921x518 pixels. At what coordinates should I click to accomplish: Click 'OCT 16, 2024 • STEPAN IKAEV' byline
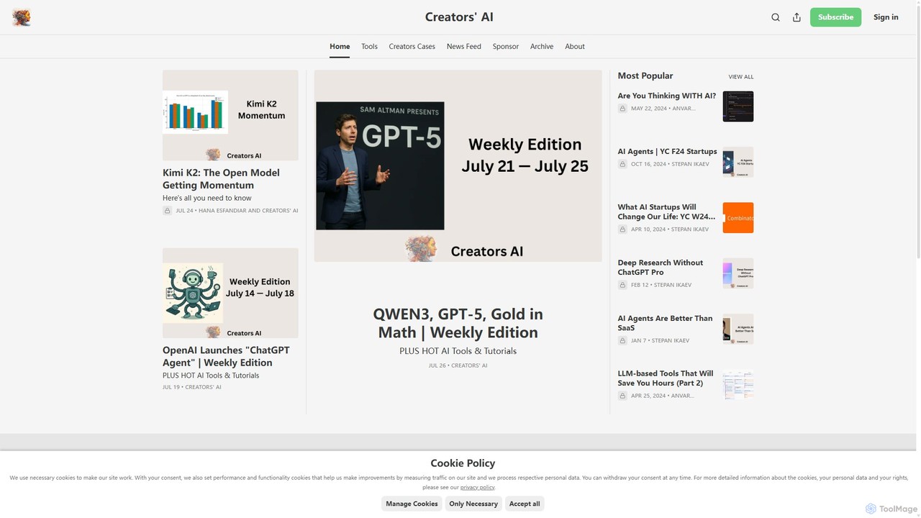[670, 164]
